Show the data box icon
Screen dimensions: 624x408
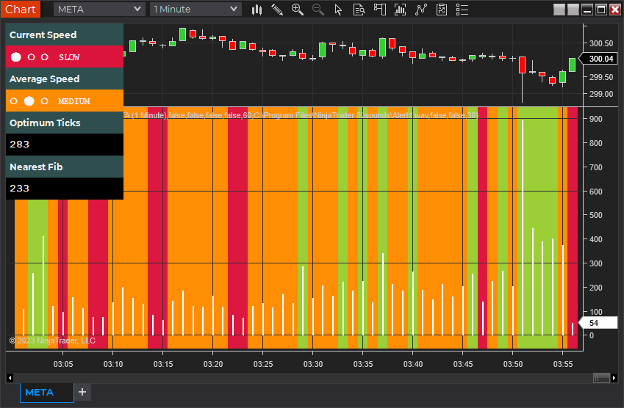pos(359,10)
